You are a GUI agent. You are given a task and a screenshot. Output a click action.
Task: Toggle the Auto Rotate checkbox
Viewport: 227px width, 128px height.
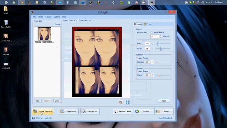point(137,58)
